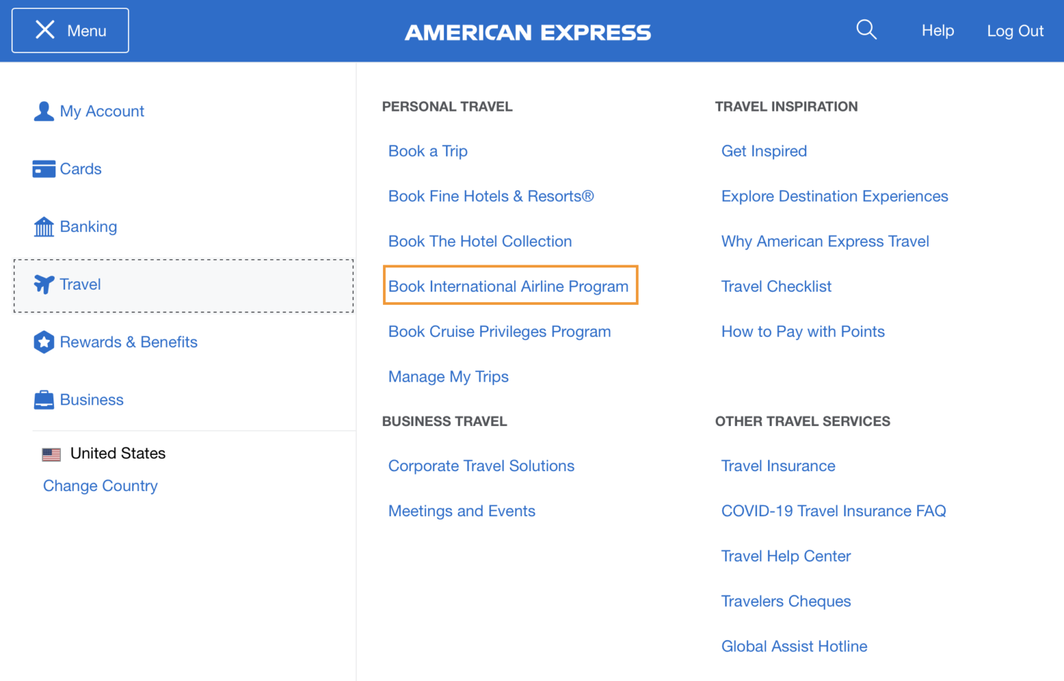Click the X icon to close the menu
This screenshot has height=681, width=1064.
pyautogui.click(x=45, y=29)
